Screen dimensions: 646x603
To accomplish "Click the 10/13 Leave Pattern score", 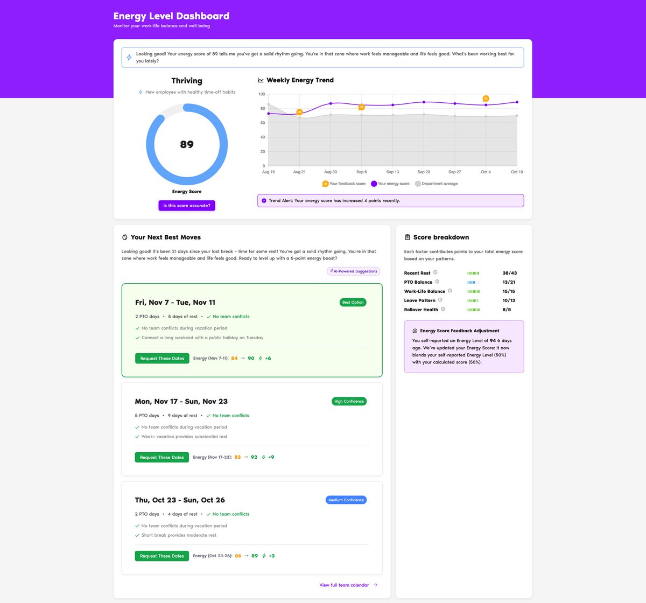I will tap(509, 300).
